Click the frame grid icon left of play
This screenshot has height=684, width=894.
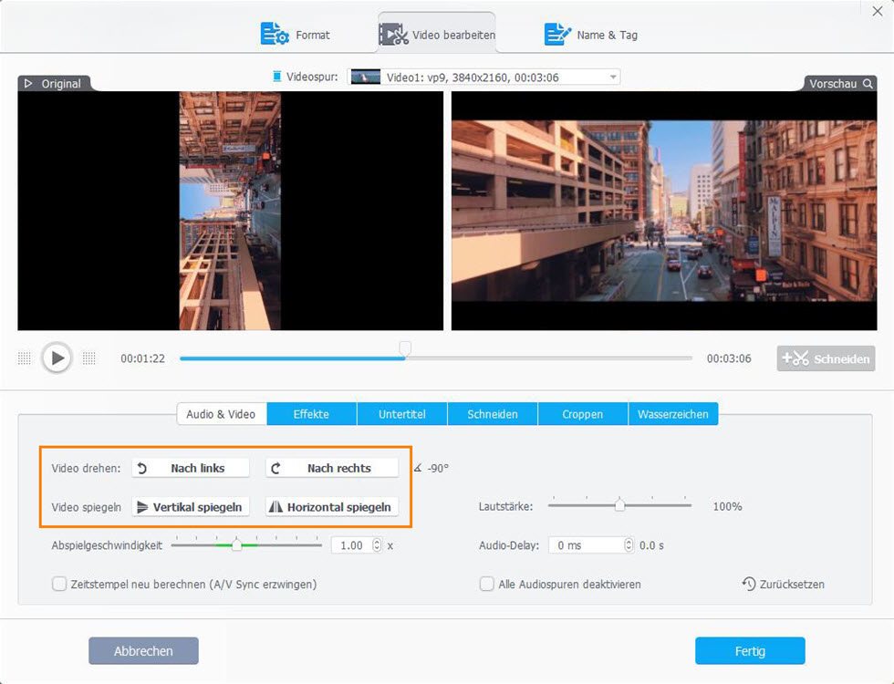pyautogui.click(x=25, y=358)
